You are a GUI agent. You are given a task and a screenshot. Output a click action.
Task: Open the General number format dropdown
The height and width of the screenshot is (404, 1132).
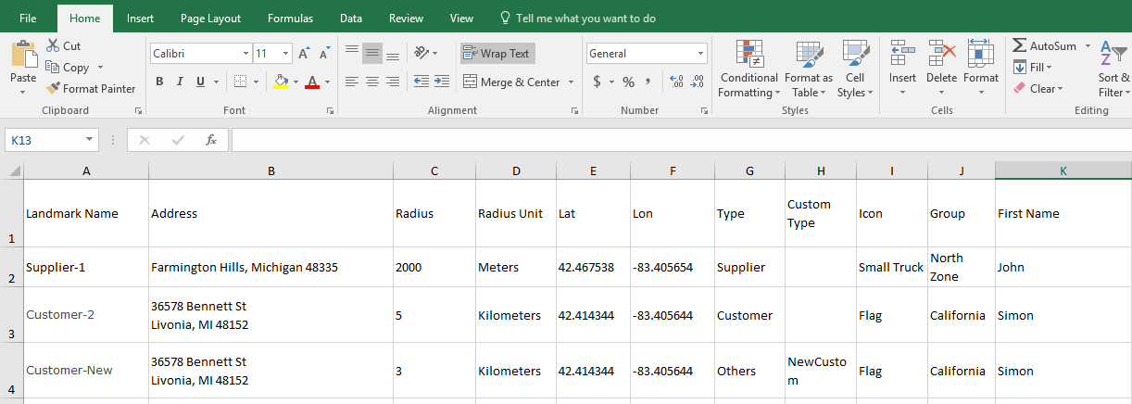pyautogui.click(x=701, y=54)
